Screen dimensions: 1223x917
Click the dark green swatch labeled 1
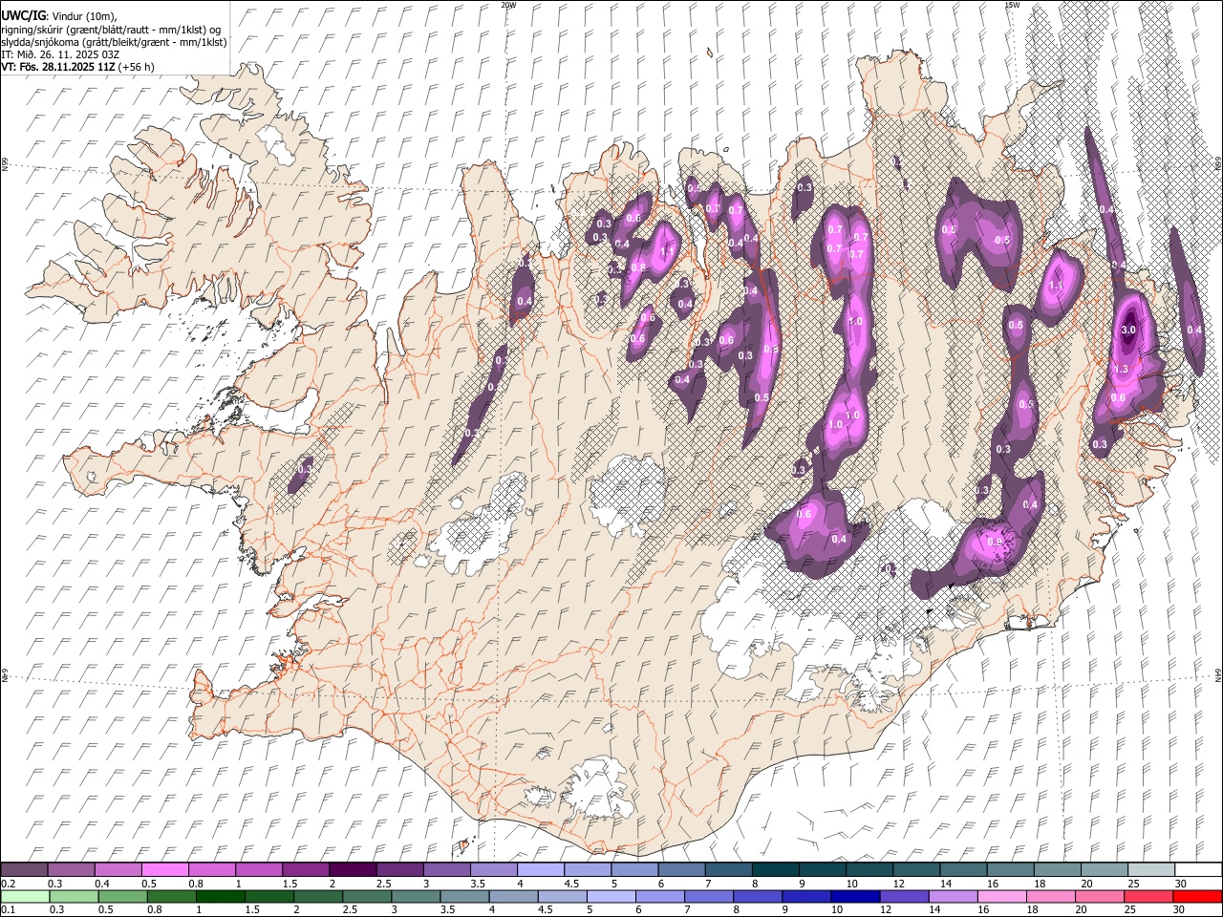pos(220,896)
